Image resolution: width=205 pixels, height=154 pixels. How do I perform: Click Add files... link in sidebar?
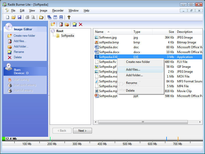pos(20,41)
